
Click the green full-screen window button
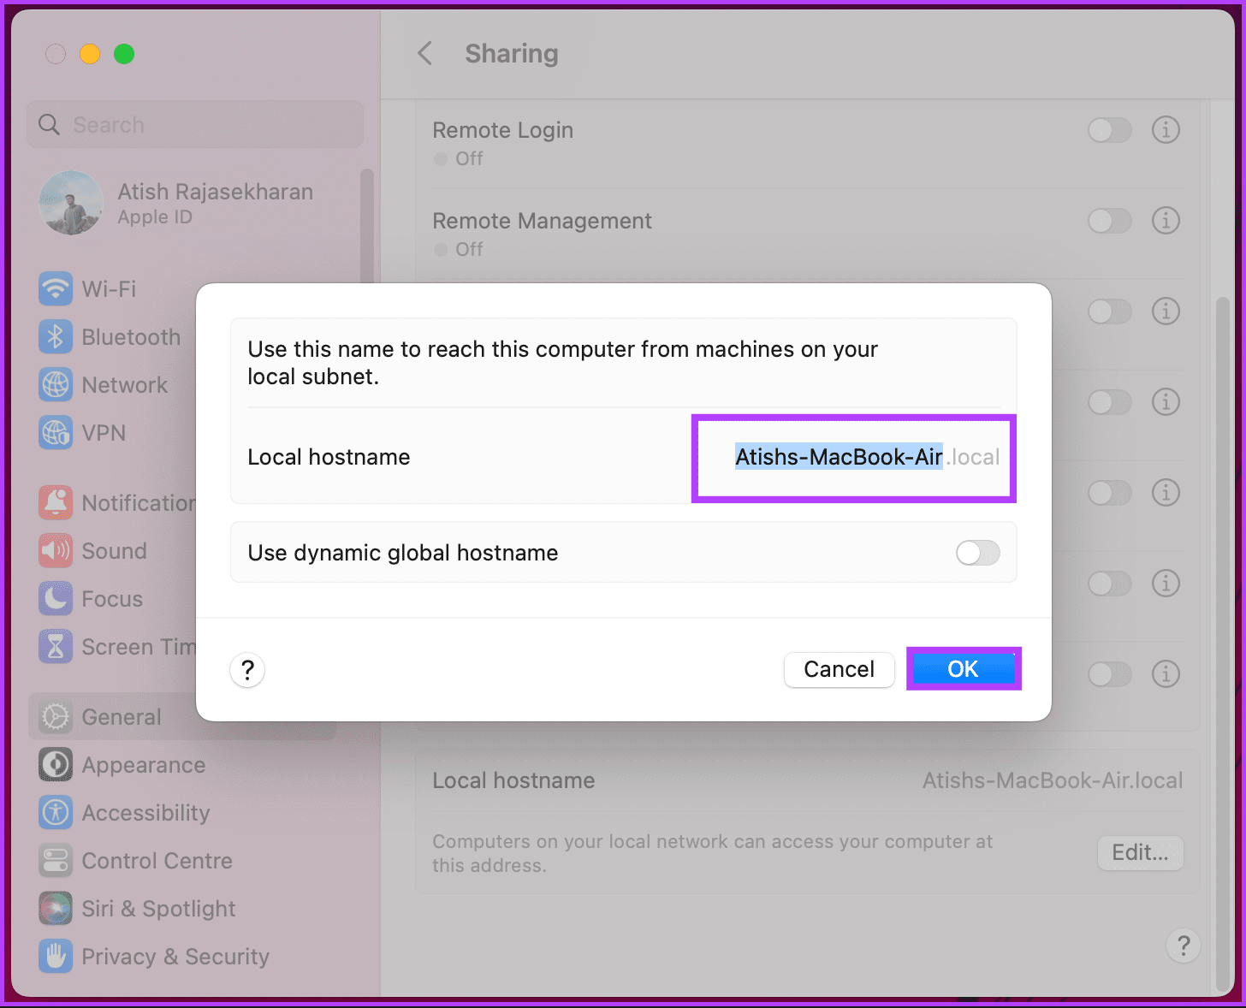pos(124,54)
